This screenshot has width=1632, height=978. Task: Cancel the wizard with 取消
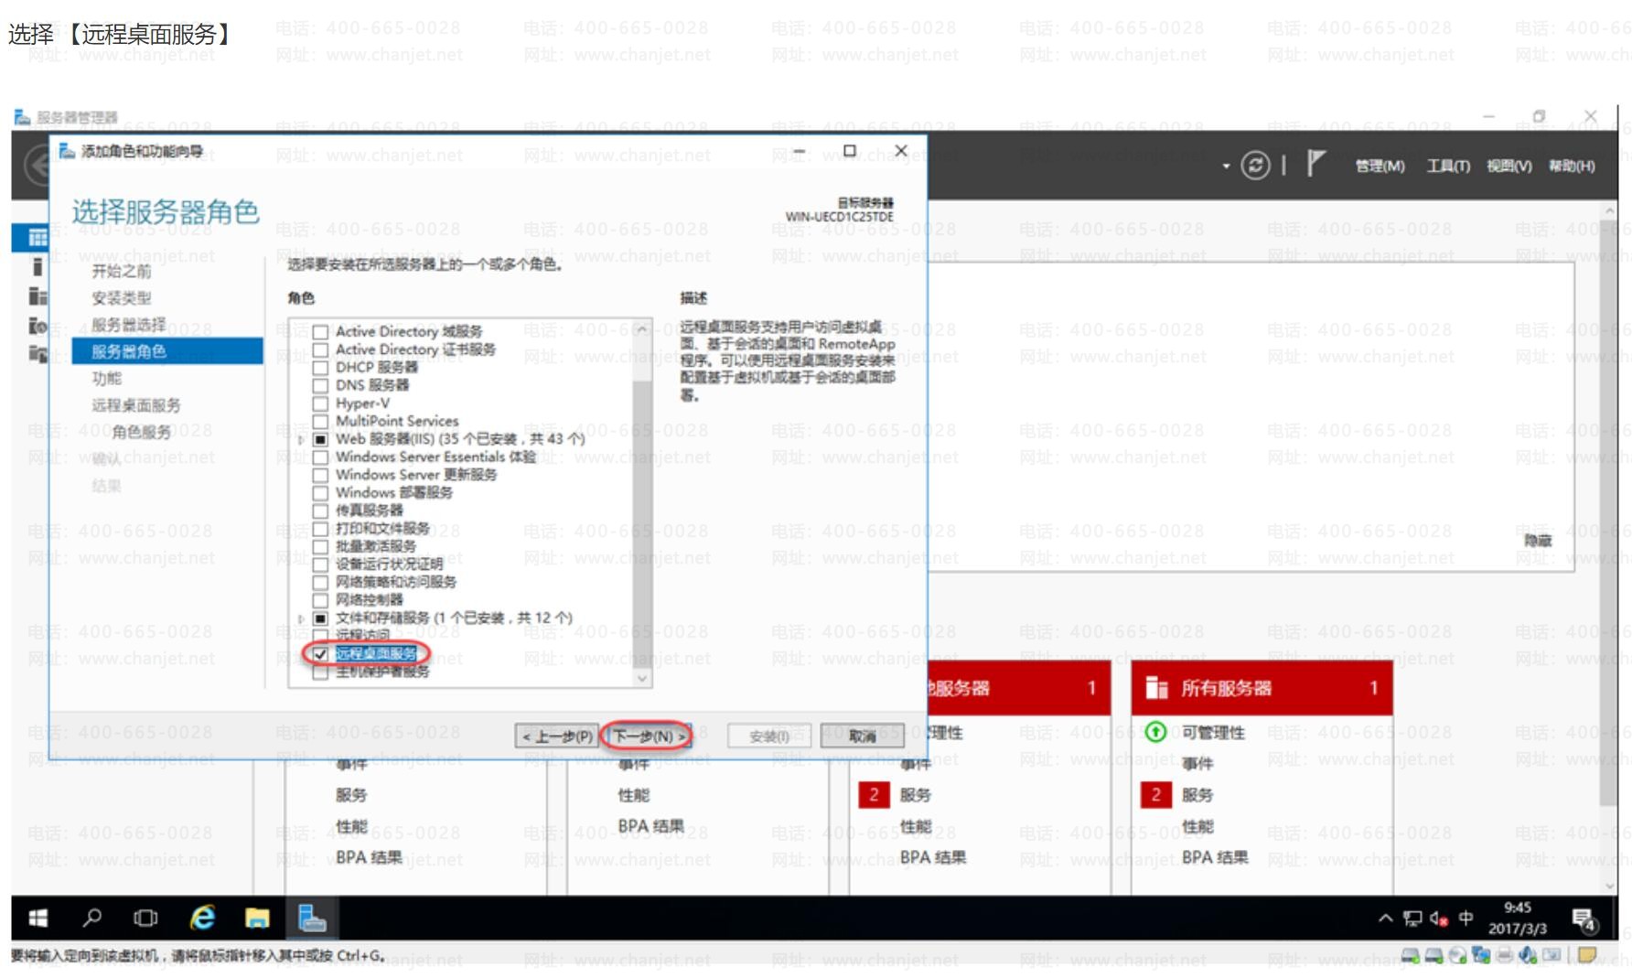pos(862,736)
